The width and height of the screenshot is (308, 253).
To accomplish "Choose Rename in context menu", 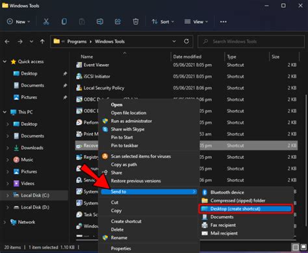I will click(119, 237).
